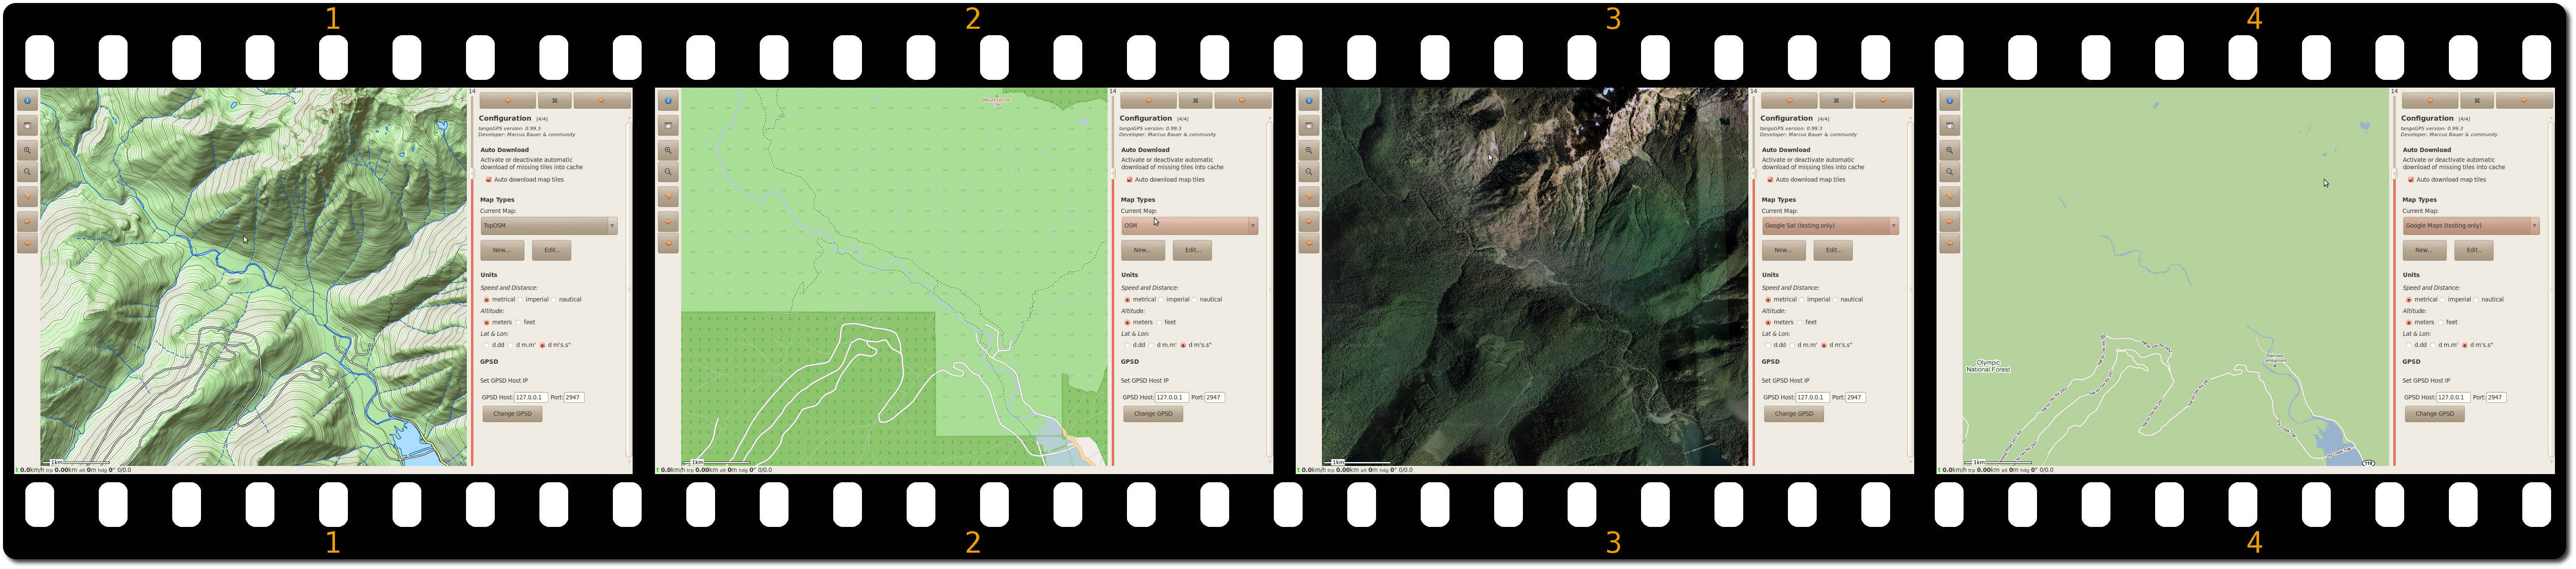Click Change GPSD button in Google Sat frame
This screenshot has height=569, width=2576.
click(x=1794, y=414)
